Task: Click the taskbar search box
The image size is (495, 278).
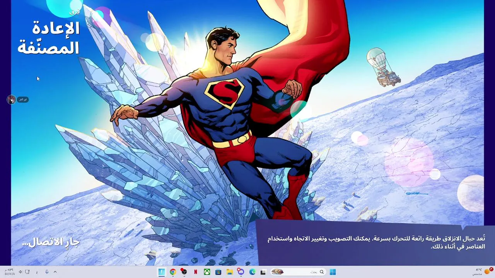Action: (x=298, y=272)
